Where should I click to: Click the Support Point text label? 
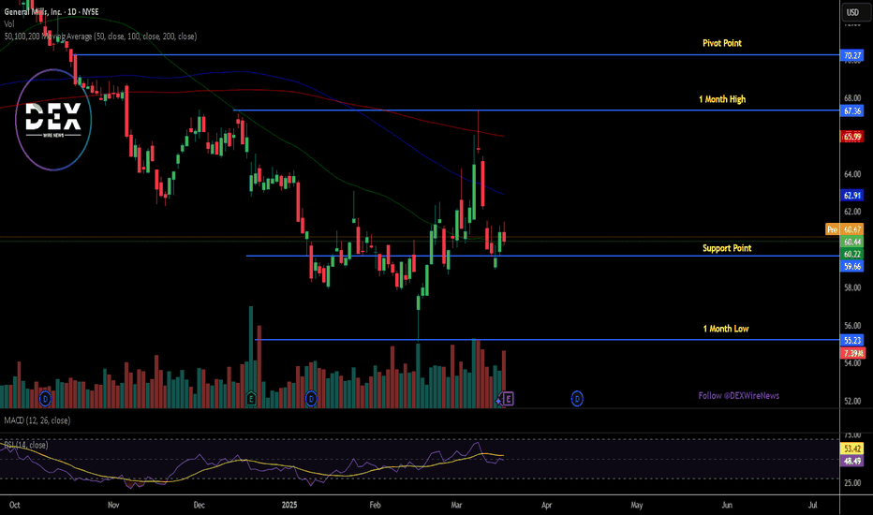pyautogui.click(x=727, y=248)
